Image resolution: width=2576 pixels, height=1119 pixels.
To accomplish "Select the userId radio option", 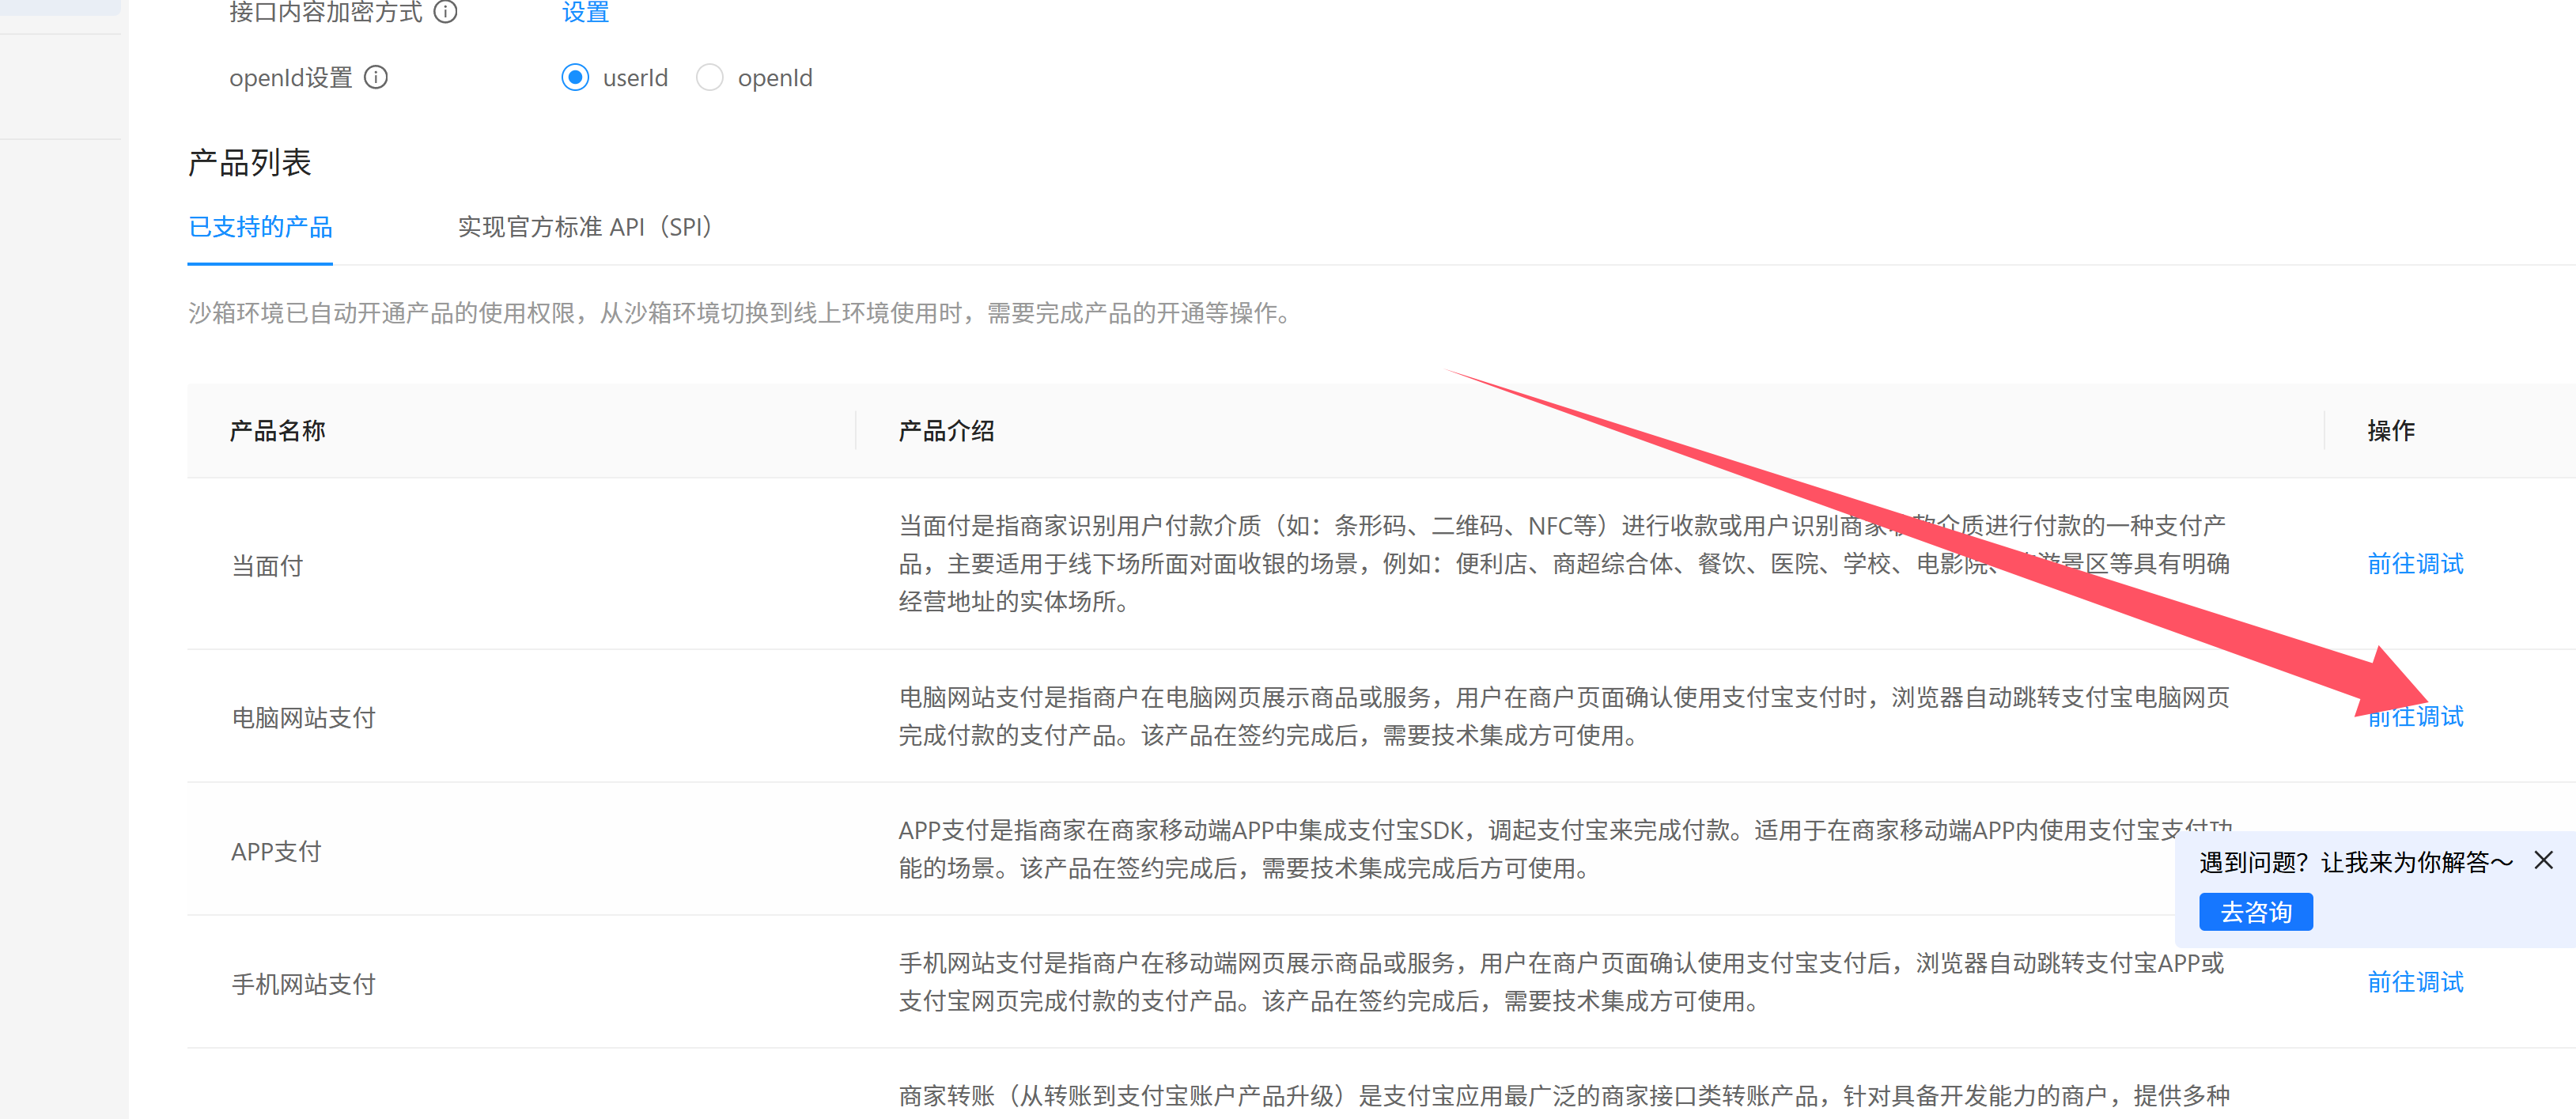I will pyautogui.click(x=575, y=77).
